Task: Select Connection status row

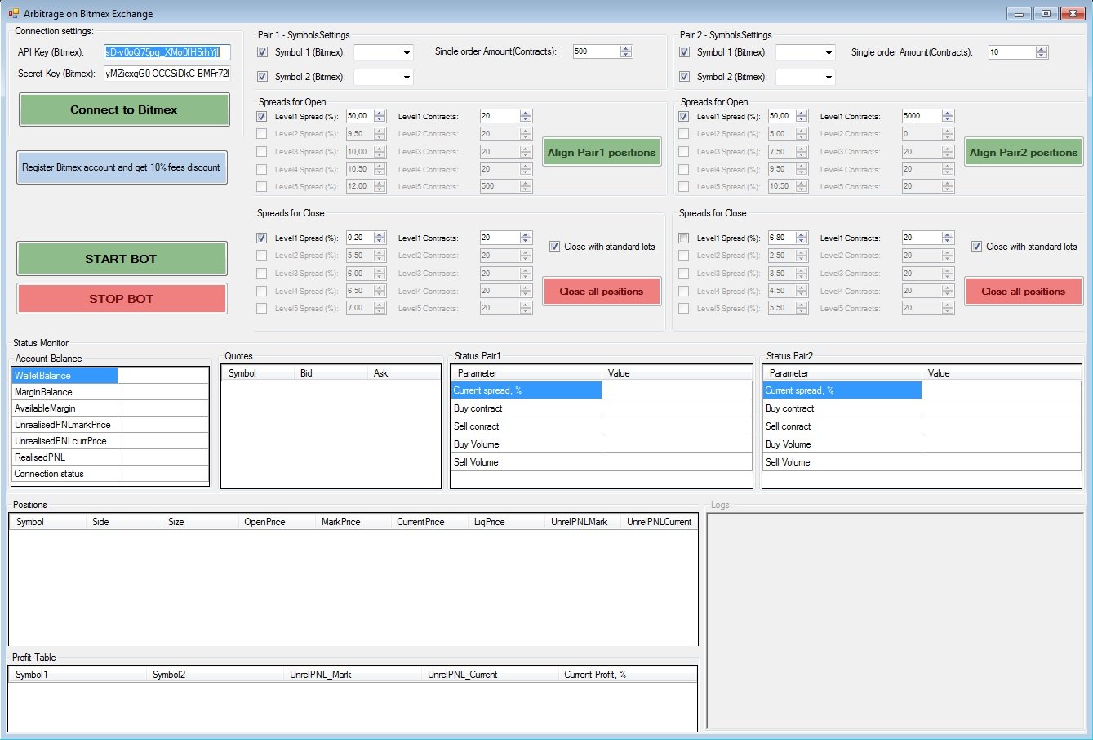Action: click(x=110, y=474)
